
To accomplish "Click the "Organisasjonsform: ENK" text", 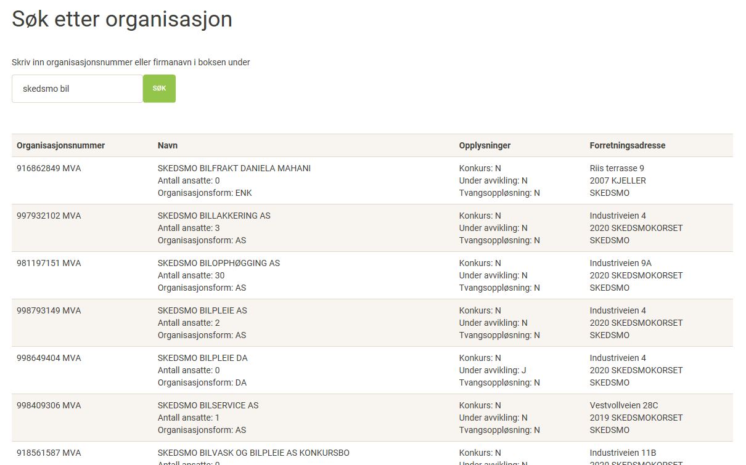I will [x=205, y=193].
